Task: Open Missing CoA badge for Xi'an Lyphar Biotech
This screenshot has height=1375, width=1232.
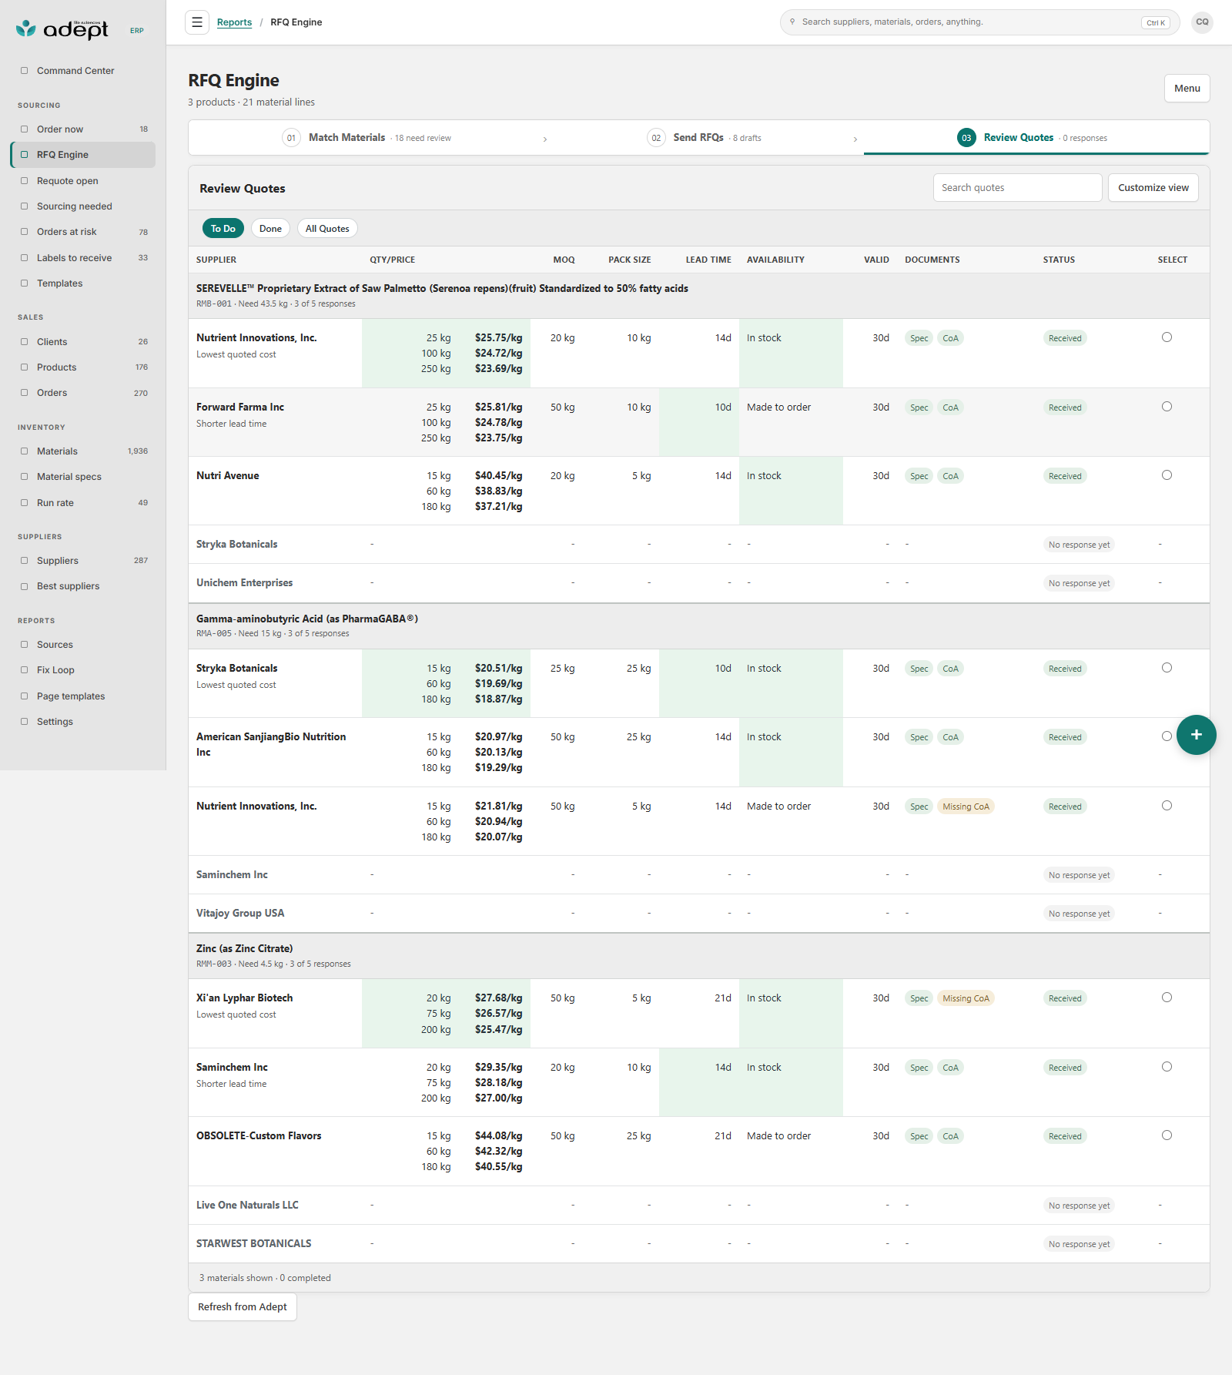Action: pyautogui.click(x=966, y=998)
